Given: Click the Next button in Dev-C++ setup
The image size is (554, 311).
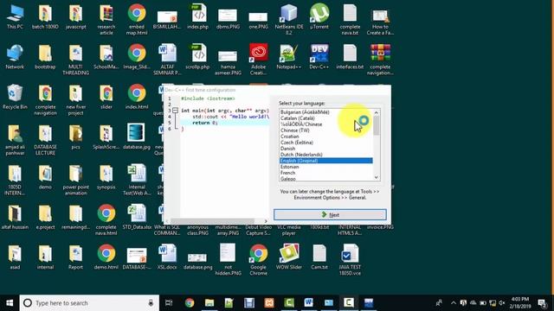Looking at the screenshot, I should click(x=330, y=214).
